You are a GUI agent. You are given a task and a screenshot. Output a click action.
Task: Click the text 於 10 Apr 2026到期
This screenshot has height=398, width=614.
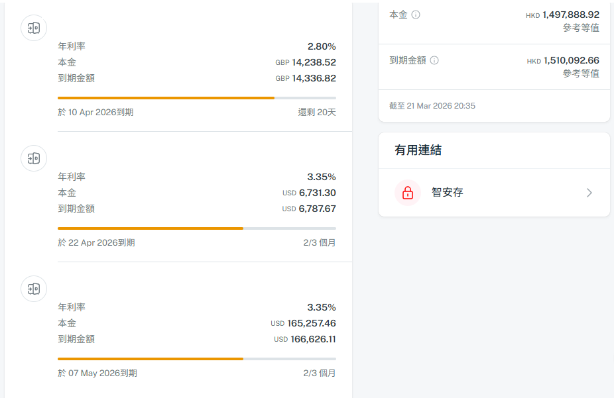point(95,112)
